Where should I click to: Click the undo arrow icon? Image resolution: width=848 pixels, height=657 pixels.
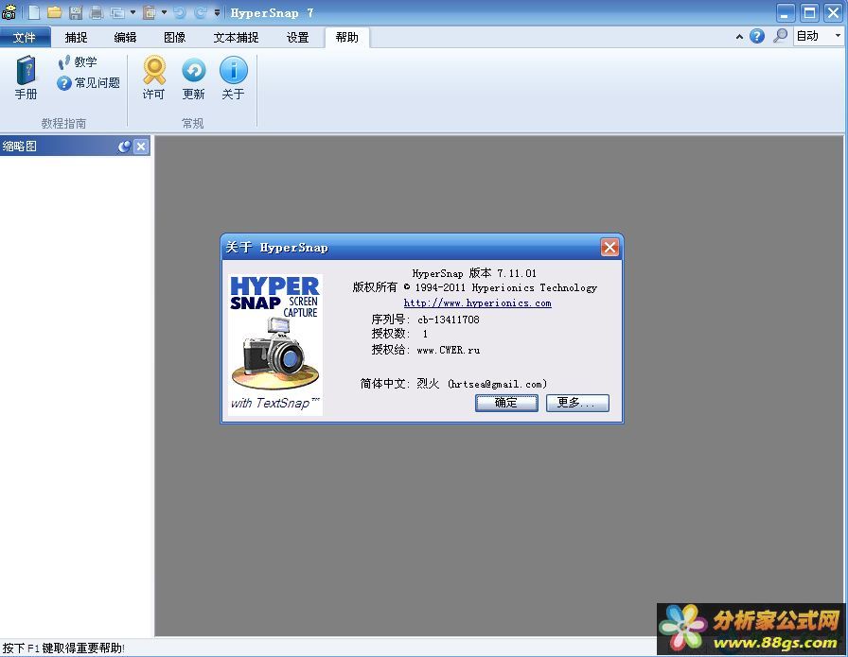point(180,12)
